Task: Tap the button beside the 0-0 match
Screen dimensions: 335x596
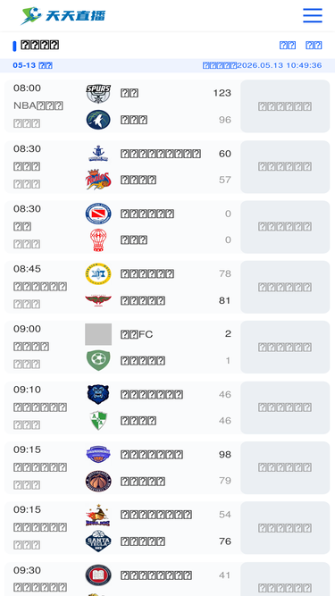Action: click(x=285, y=227)
